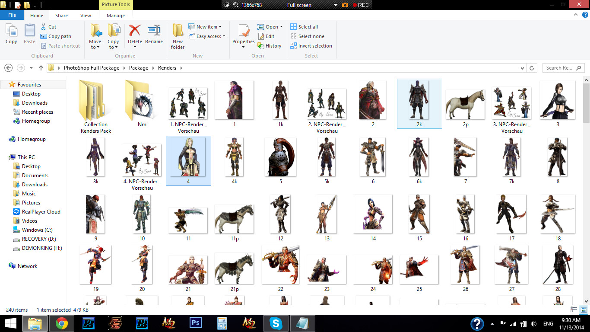The width and height of the screenshot is (590, 332).
Task: Select the image thumbnail named 22
Action: [281, 269]
